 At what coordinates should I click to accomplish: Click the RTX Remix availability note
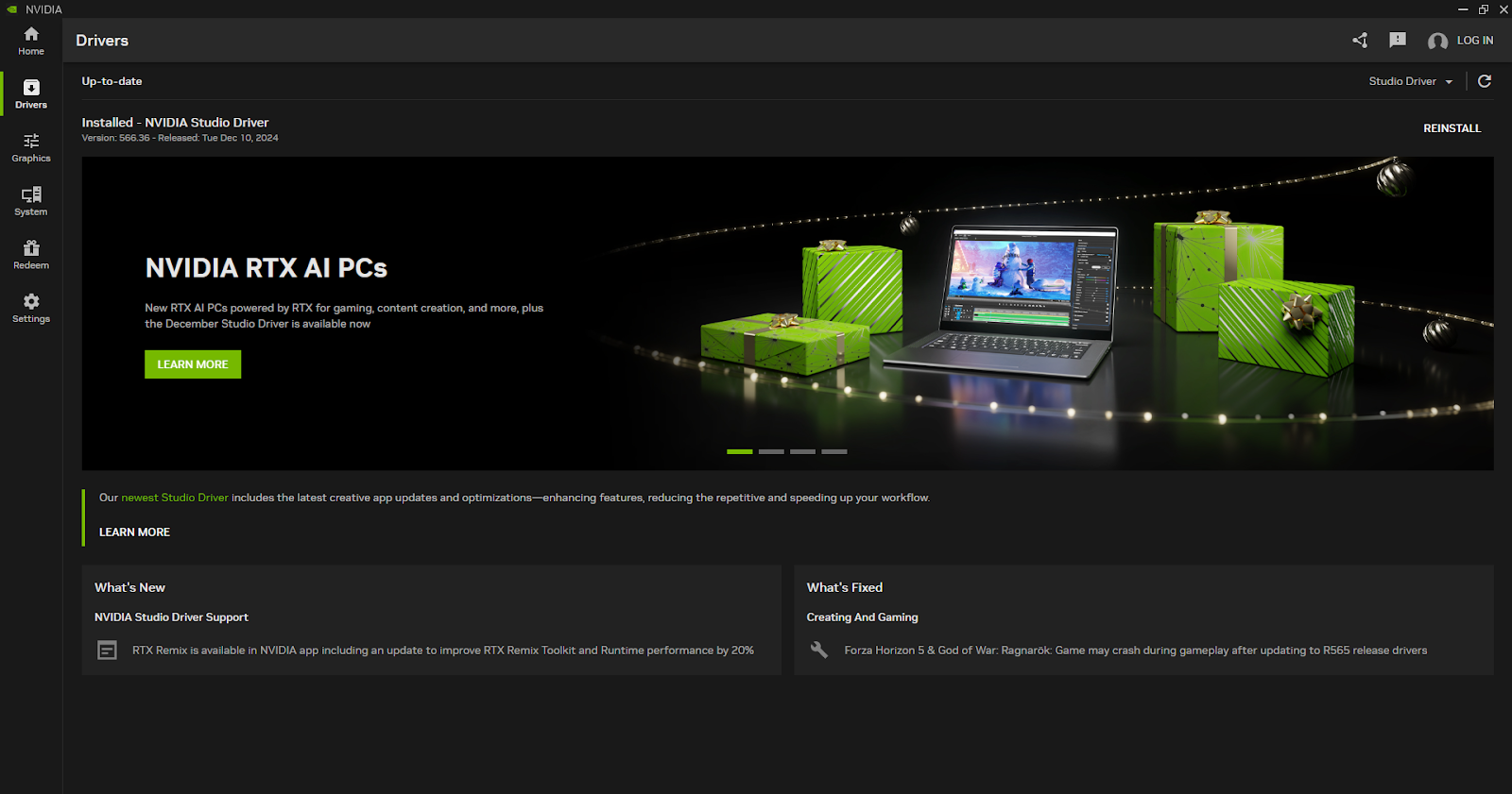(443, 650)
